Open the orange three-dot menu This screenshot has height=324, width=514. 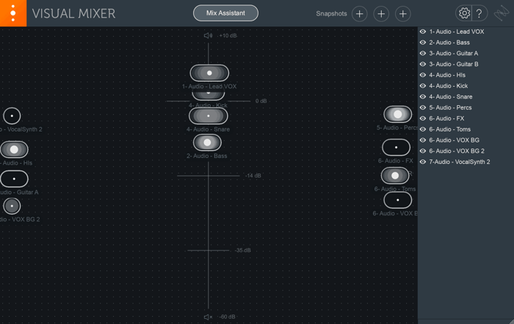[13, 13]
